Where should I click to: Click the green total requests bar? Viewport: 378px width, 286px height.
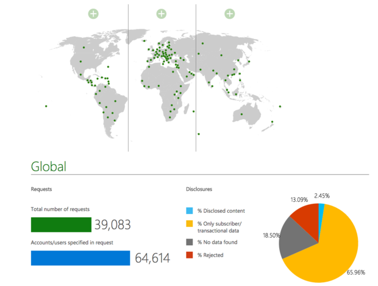pyautogui.click(x=61, y=225)
